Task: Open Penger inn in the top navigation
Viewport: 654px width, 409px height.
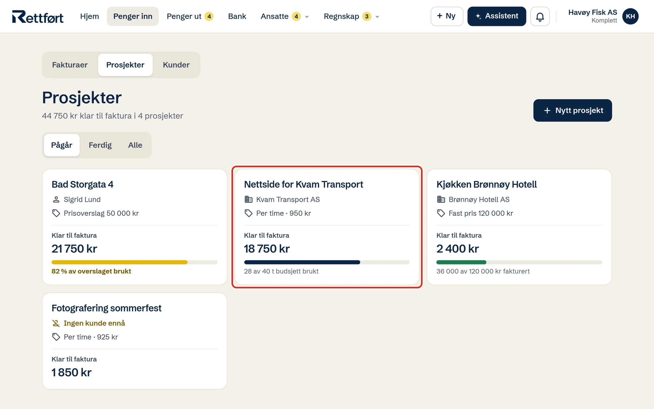Action: tap(133, 16)
